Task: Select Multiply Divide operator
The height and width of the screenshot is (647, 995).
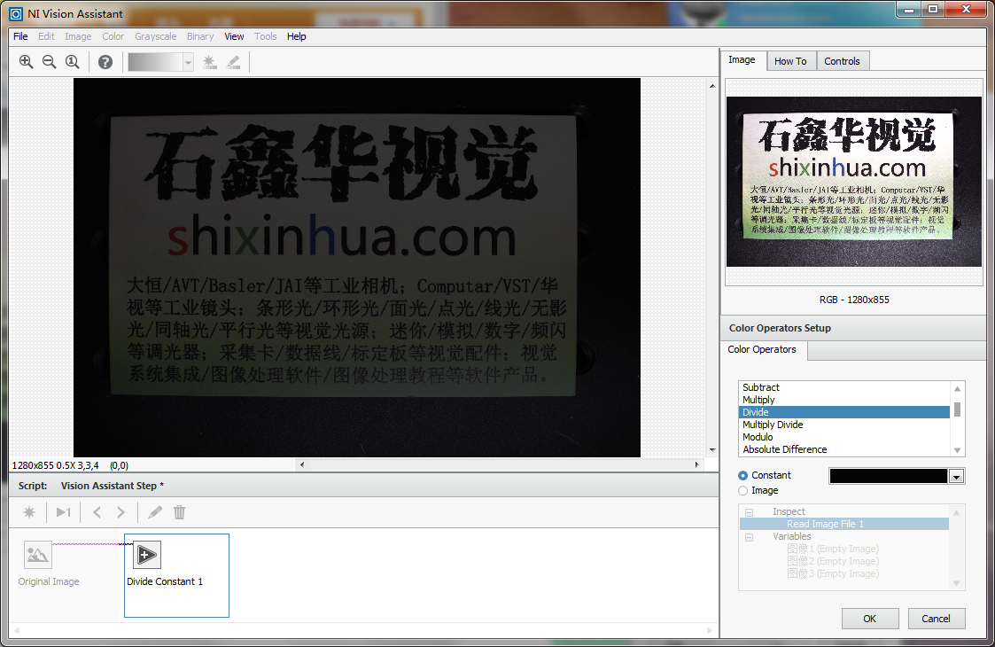Action: click(x=844, y=425)
